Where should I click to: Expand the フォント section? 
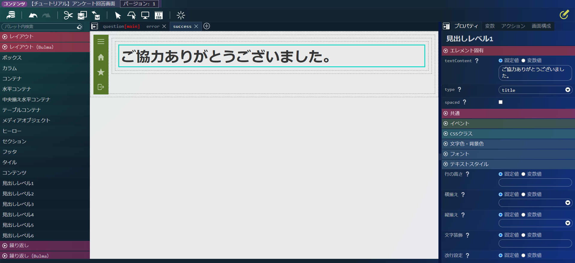click(508, 154)
